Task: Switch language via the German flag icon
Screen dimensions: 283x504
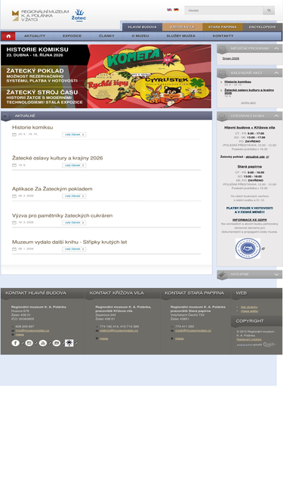Action: pyautogui.click(x=176, y=10)
